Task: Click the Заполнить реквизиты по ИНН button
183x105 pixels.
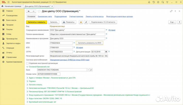Action: (x=89, y=43)
